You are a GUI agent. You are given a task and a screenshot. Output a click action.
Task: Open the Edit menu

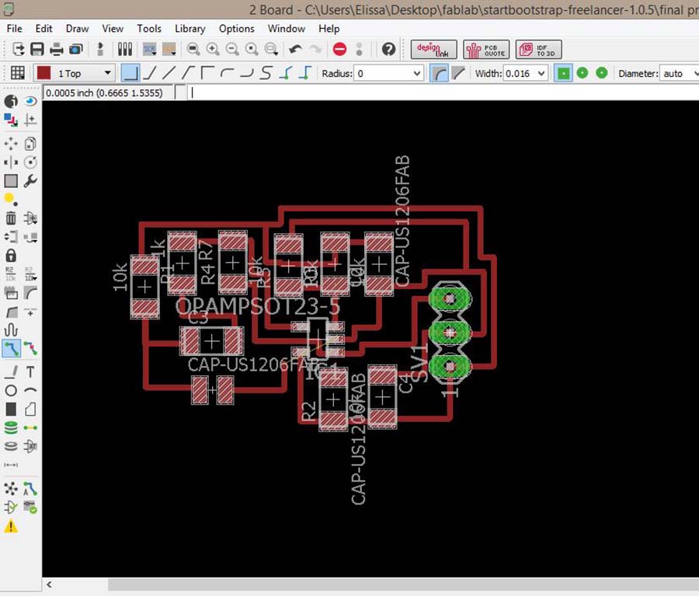click(43, 29)
